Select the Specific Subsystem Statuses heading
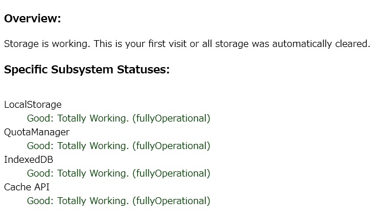This screenshot has height=219, width=377. pyautogui.click(x=87, y=69)
